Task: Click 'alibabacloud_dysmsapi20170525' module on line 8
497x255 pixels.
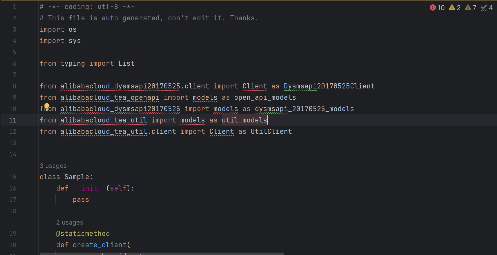Action: [120, 86]
